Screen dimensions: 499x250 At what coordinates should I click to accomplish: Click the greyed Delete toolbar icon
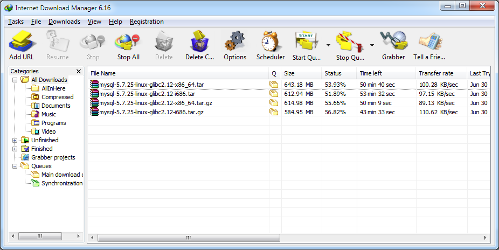(164, 41)
